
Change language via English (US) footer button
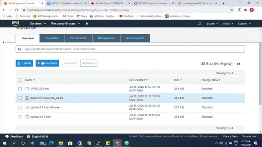[37, 136]
